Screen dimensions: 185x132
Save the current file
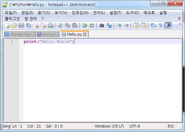pos(21,25)
